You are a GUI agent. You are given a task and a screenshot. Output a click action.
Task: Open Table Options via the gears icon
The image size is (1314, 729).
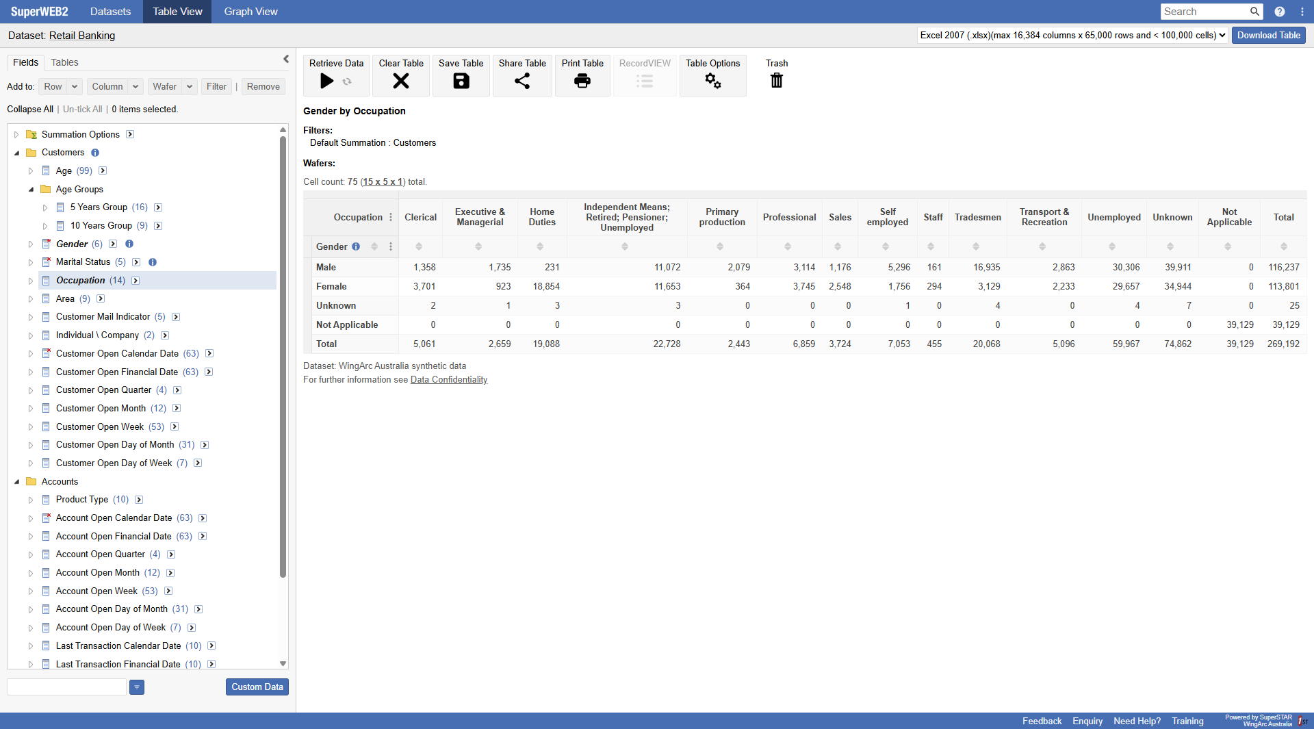pyautogui.click(x=713, y=81)
